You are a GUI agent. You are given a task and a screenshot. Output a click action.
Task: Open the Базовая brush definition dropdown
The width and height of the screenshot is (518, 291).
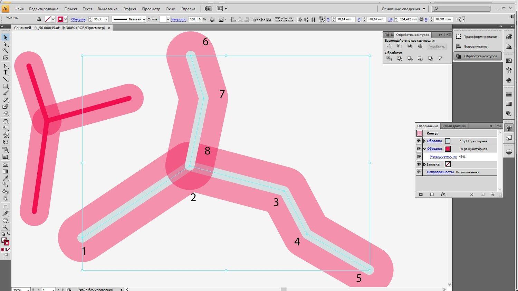144,19
